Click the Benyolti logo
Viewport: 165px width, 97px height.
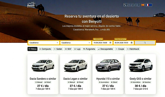(x=31, y=5)
